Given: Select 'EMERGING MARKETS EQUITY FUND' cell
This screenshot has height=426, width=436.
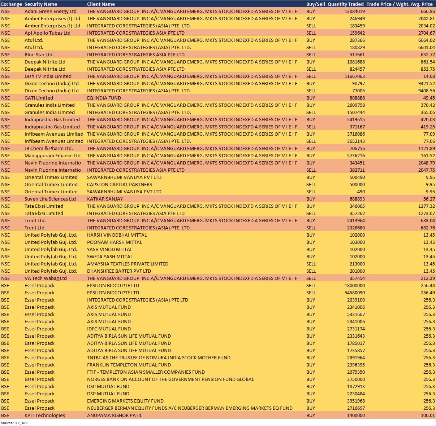Looking at the screenshot, I should (125, 401).
